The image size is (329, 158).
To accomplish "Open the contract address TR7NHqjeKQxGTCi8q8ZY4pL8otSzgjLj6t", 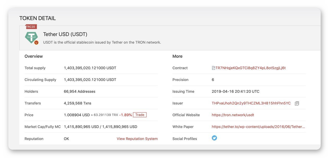I will click(x=250, y=68).
